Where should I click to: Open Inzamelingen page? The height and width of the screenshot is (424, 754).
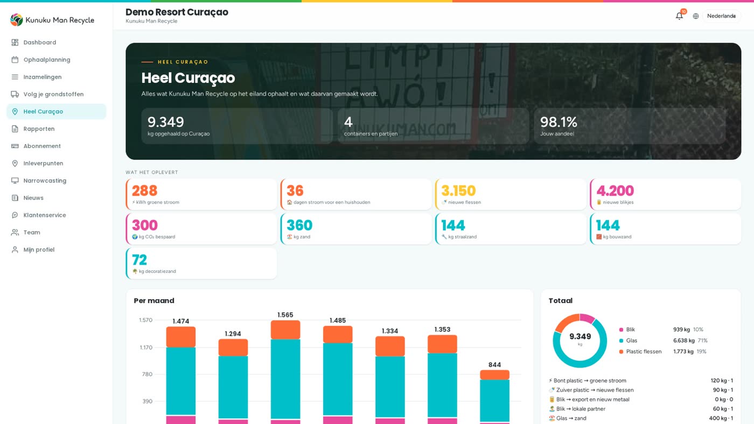pos(57,77)
